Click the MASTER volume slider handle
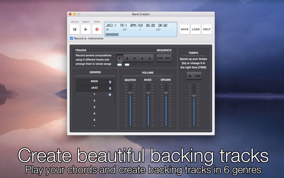Image resolution: width=284 pixels, height=178 pixels. pos(130,93)
